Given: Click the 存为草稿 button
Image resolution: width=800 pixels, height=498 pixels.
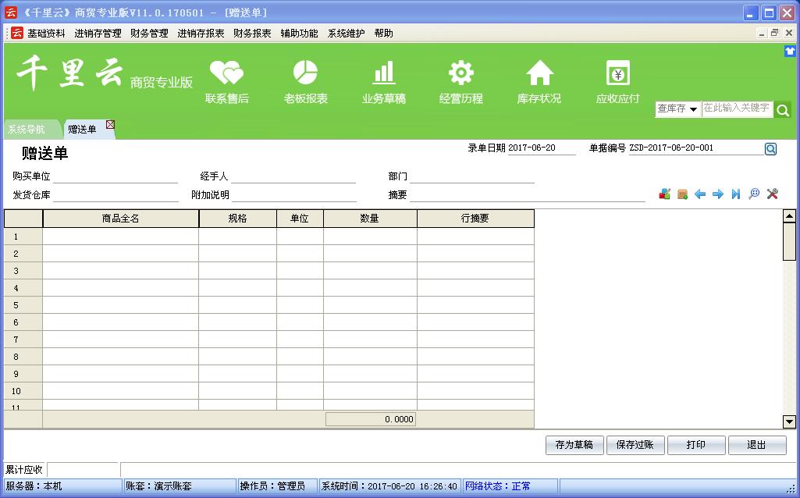Looking at the screenshot, I should [x=574, y=445].
